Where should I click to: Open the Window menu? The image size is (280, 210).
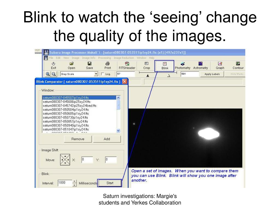tap(141, 58)
